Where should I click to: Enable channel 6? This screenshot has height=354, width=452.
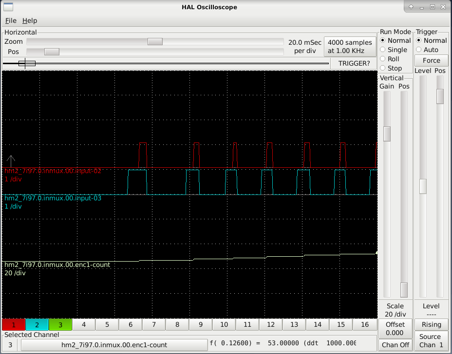pos(131,325)
